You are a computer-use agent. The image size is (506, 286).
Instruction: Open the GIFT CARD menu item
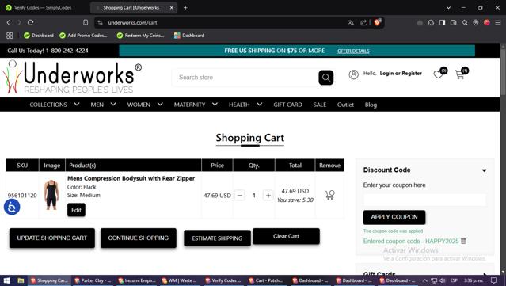pos(287,105)
